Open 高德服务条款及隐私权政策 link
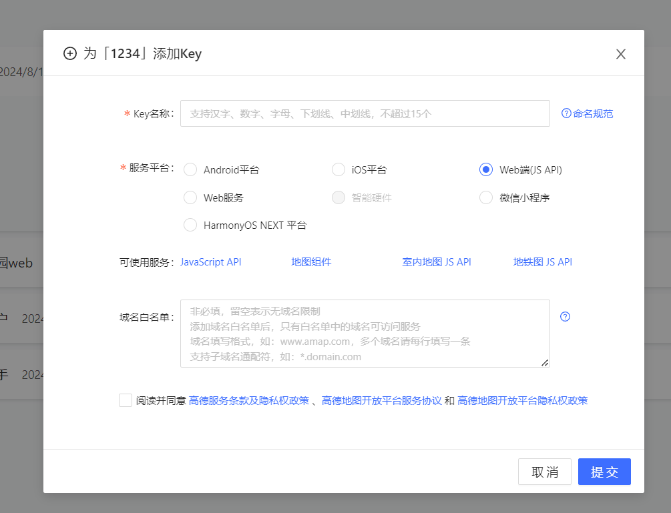Viewport: 671px width, 513px height. [x=249, y=401]
